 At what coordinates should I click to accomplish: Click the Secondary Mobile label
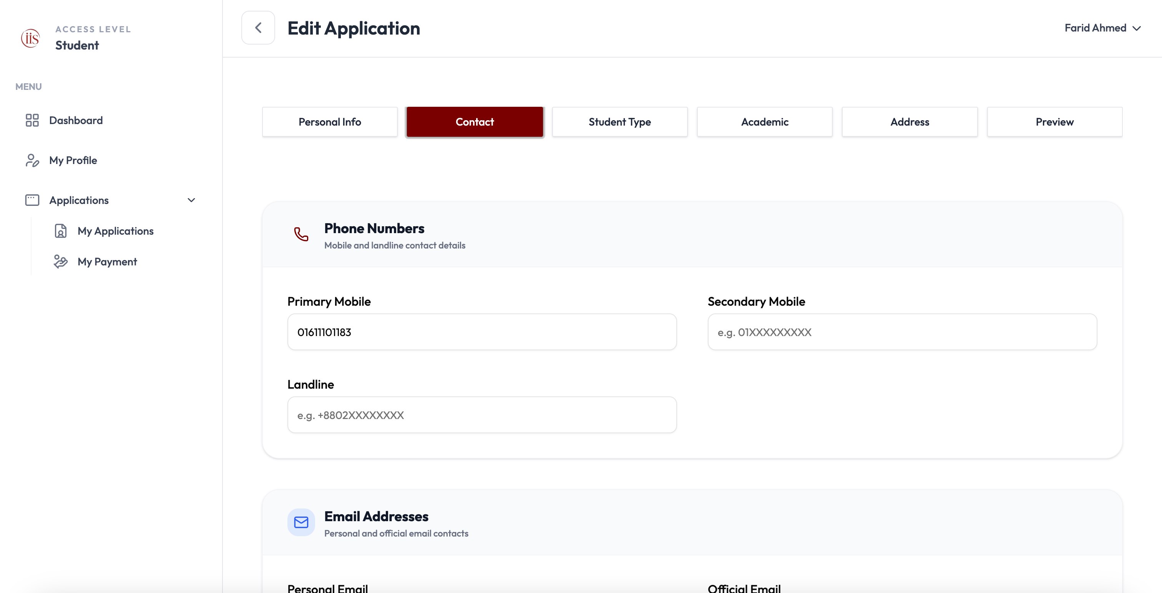click(757, 301)
